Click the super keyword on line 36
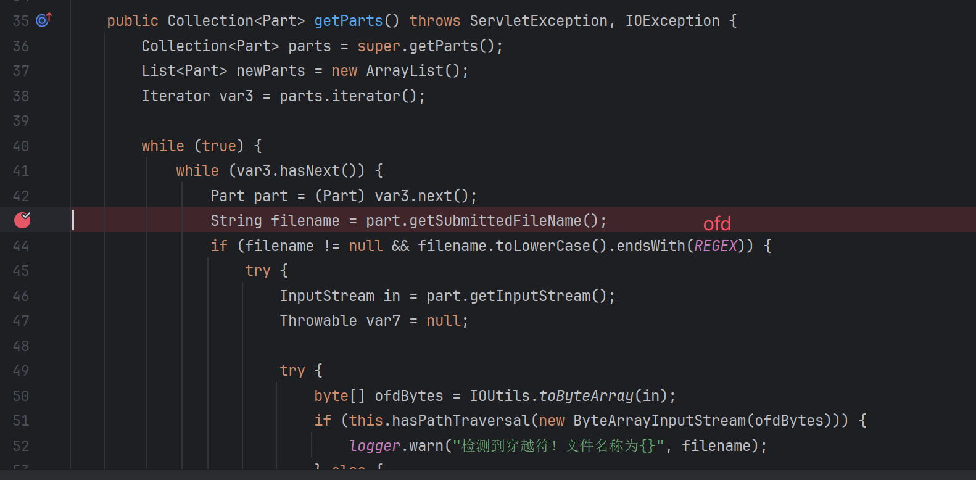This screenshot has height=480, width=976. click(379, 46)
